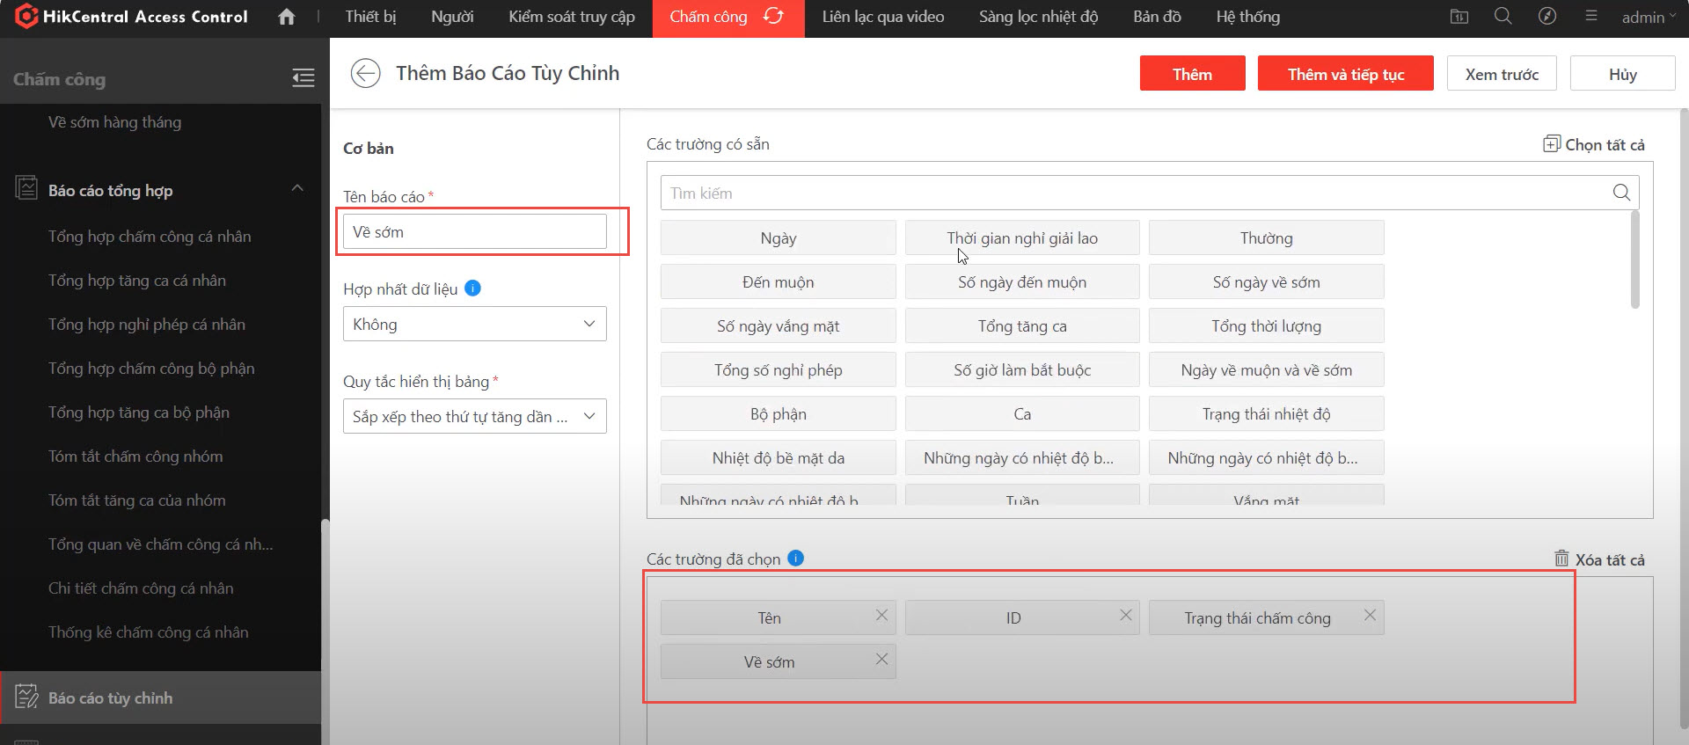This screenshot has width=1689, height=745.
Task: Click the Tên báo cáo input field
Action: (474, 232)
